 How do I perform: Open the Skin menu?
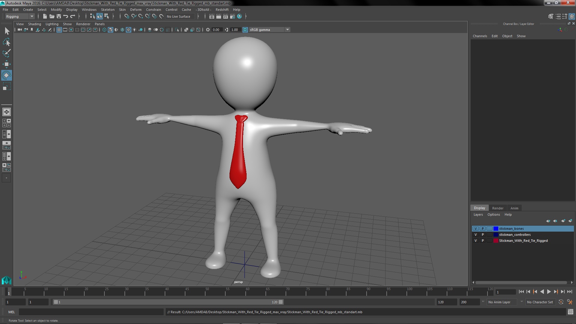tap(122, 10)
